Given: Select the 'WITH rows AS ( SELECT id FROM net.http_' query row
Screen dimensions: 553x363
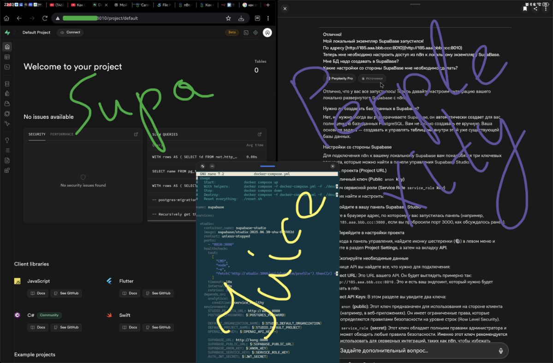Looking at the screenshot, I should (x=207, y=157).
